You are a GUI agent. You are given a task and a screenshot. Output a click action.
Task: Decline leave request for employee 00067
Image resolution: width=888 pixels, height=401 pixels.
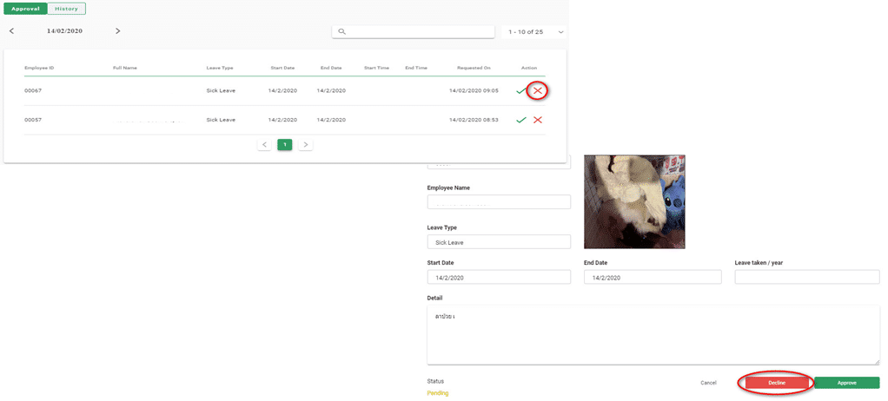pyautogui.click(x=538, y=90)
